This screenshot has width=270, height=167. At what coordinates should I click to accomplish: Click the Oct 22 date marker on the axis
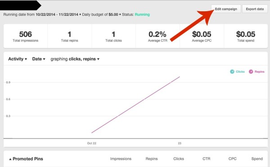click(x=92, y=143)
